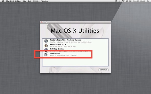Click the volume speaker icon

coord(127,1)
